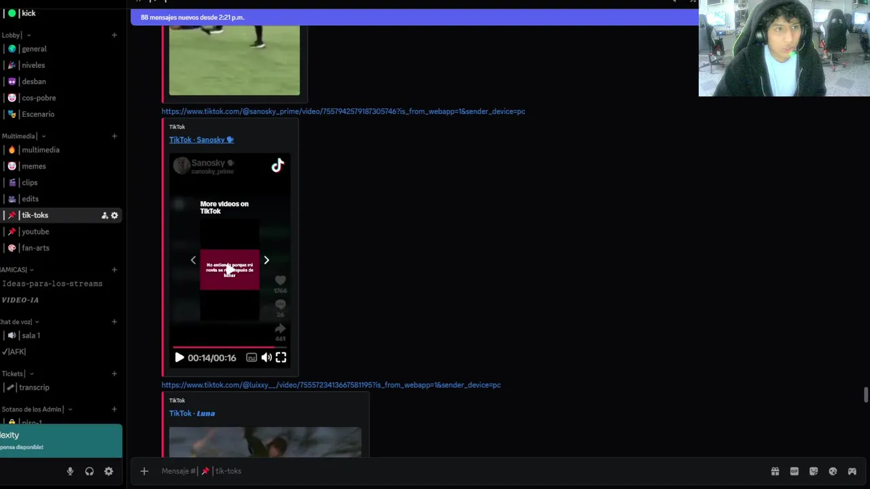Open the teal notification card
The width and height of the screenshot is (870, 489).
pos(61,441)
